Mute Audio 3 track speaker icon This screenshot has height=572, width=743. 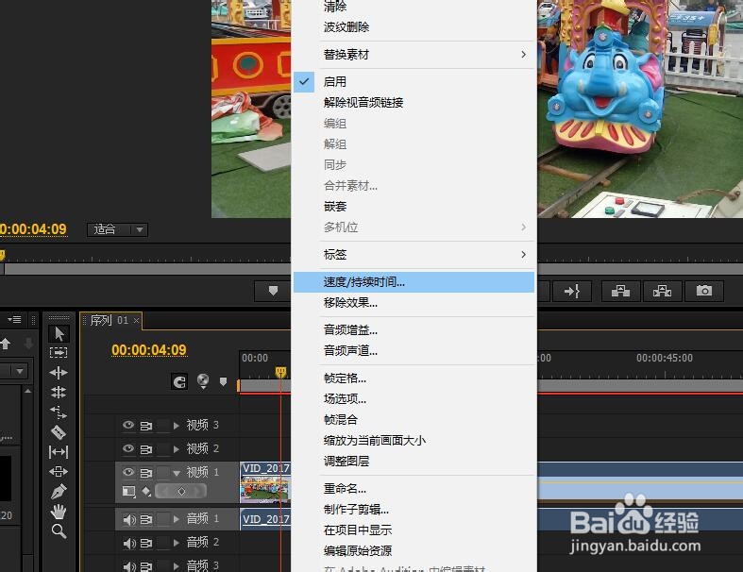(x=128, y=565)
